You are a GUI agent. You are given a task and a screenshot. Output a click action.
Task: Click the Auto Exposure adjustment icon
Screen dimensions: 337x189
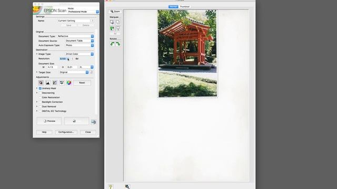coord(41,83)
